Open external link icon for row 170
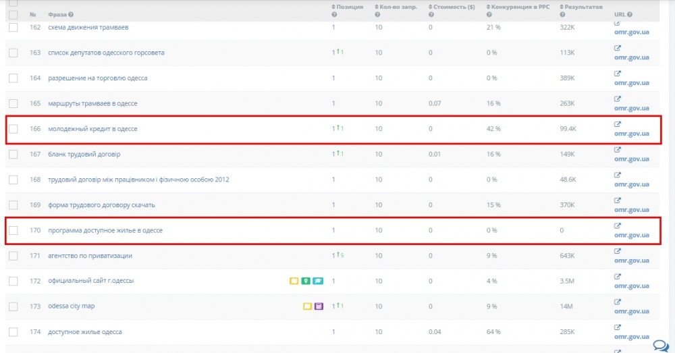675x353 pixels. pyautogui.click(x=617, y=226)
